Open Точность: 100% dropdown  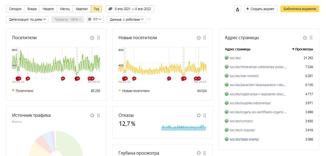coord(68,20)
